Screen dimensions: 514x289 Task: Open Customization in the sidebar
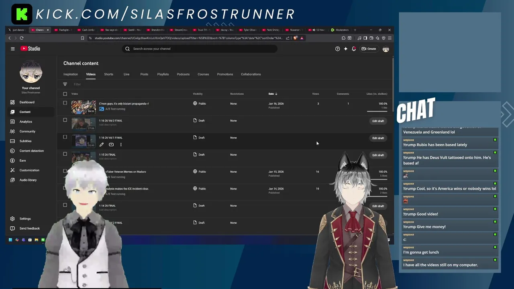31,170
